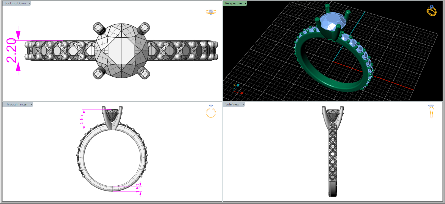Open the Looking Down viewport dropdown arrow
The height and width of the screenshot is (204, 445).
click(x=29, y=3)
